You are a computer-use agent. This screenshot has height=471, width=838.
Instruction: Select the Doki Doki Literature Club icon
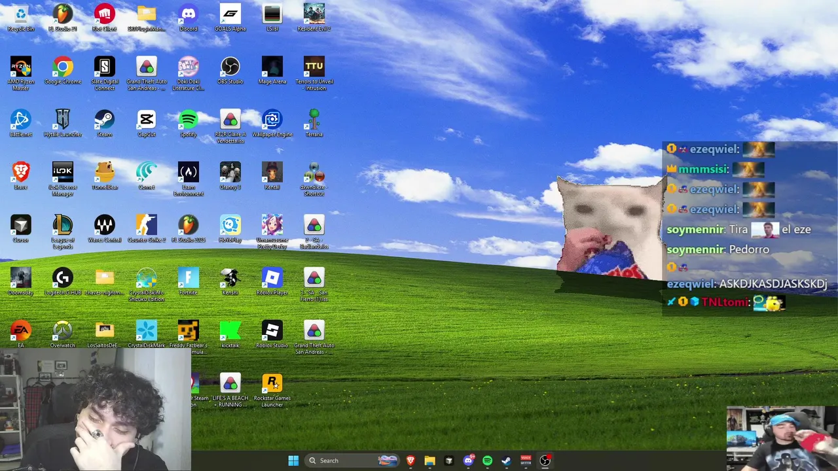tap(188, 73)
